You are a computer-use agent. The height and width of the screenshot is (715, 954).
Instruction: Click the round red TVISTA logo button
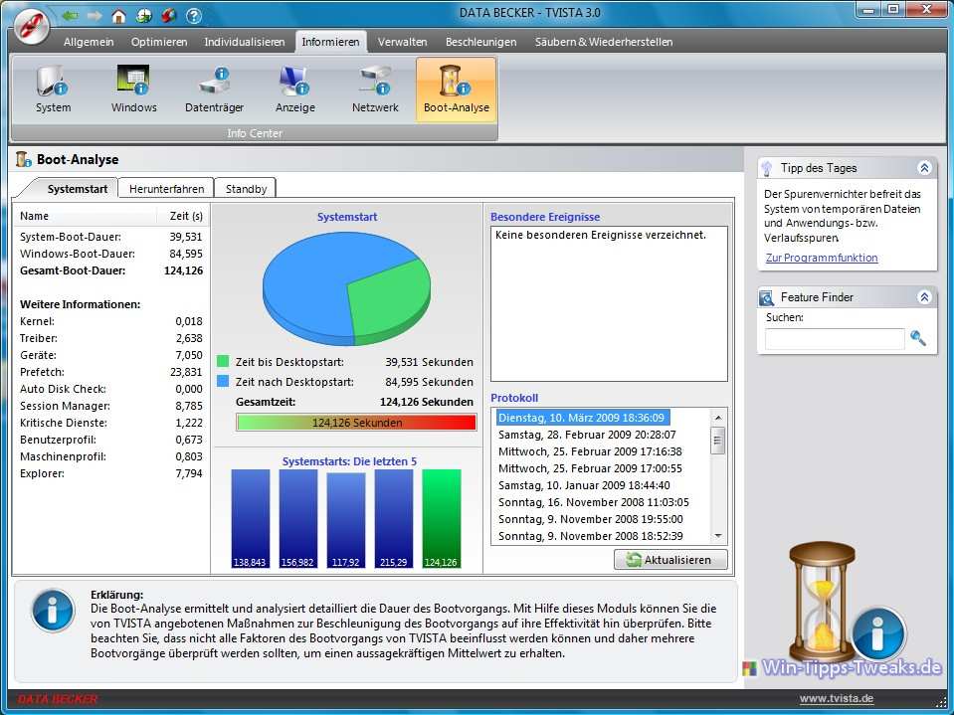[31, 26]
